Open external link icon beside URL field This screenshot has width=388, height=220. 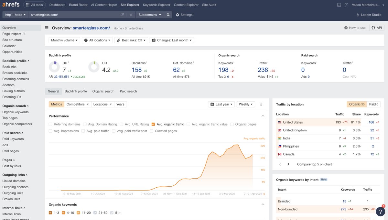pos(122,15)
